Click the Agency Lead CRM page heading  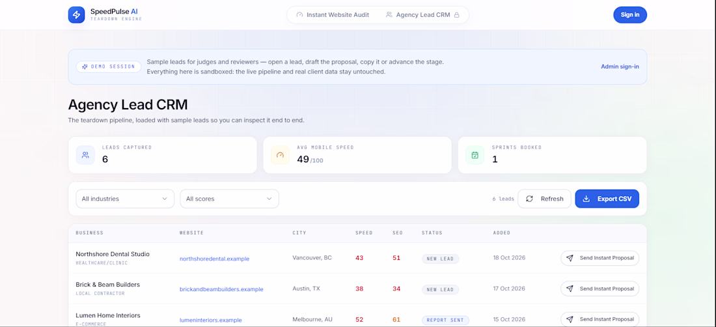pos(128,105)
